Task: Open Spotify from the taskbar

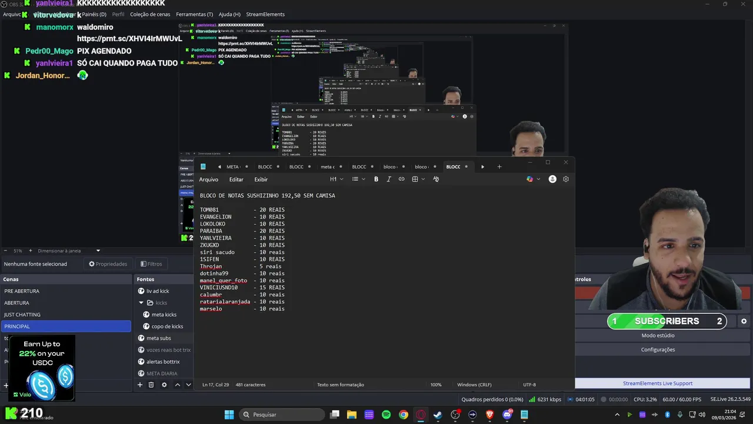Action: click(386, 415)
